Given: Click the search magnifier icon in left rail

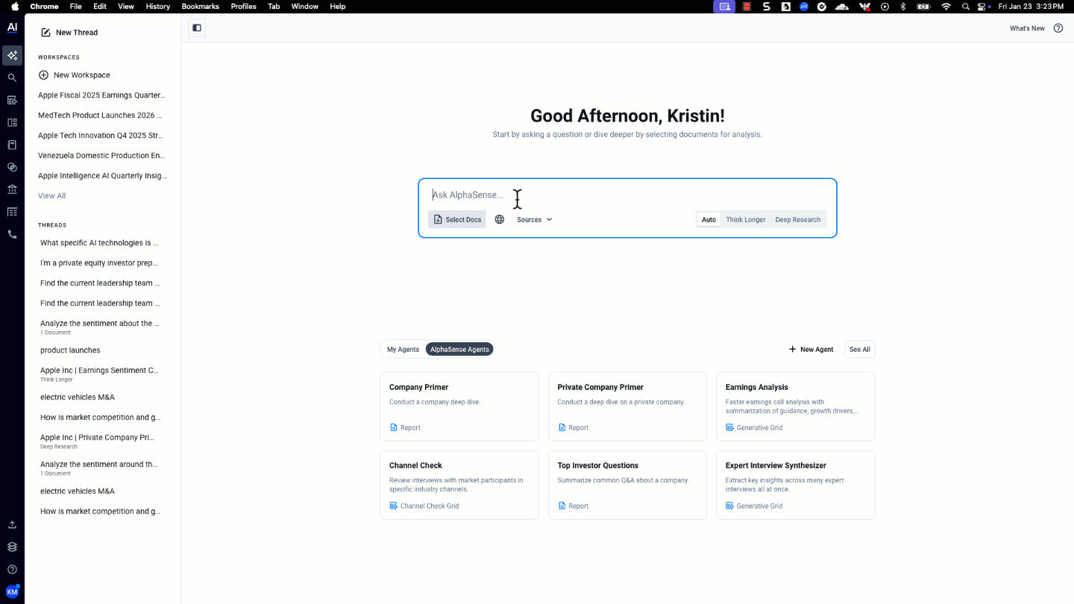Looking at the screenshot, I should [x=12, y=78].
